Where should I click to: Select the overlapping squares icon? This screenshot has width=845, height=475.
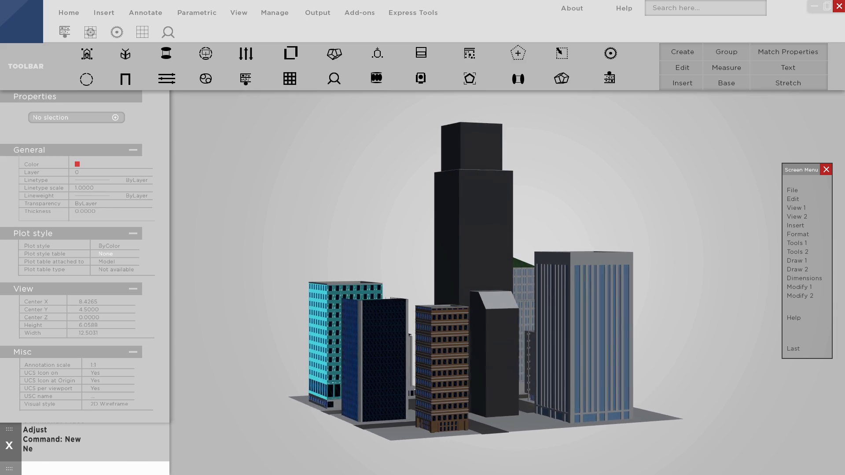[x=290, y=53]
